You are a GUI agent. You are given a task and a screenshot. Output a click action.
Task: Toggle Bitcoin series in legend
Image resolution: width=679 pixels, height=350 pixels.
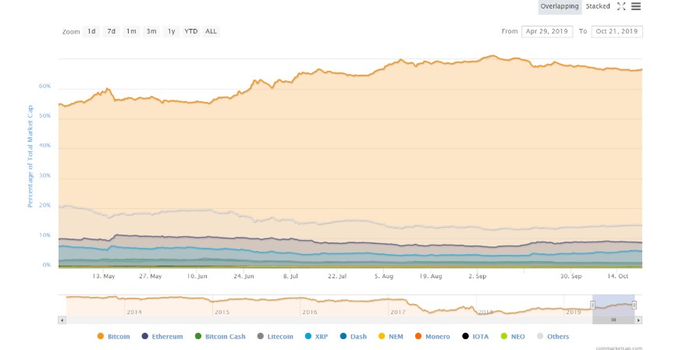click(113, 337)
